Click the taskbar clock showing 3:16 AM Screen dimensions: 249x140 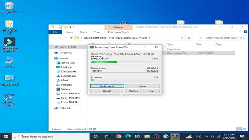229,136
